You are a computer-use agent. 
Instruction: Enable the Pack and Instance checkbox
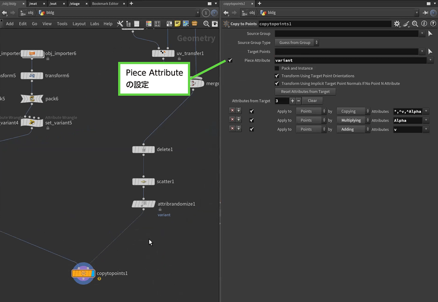tap(277, 68)
